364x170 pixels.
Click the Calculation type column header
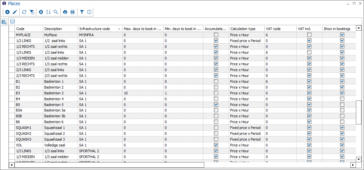(247, 29)
